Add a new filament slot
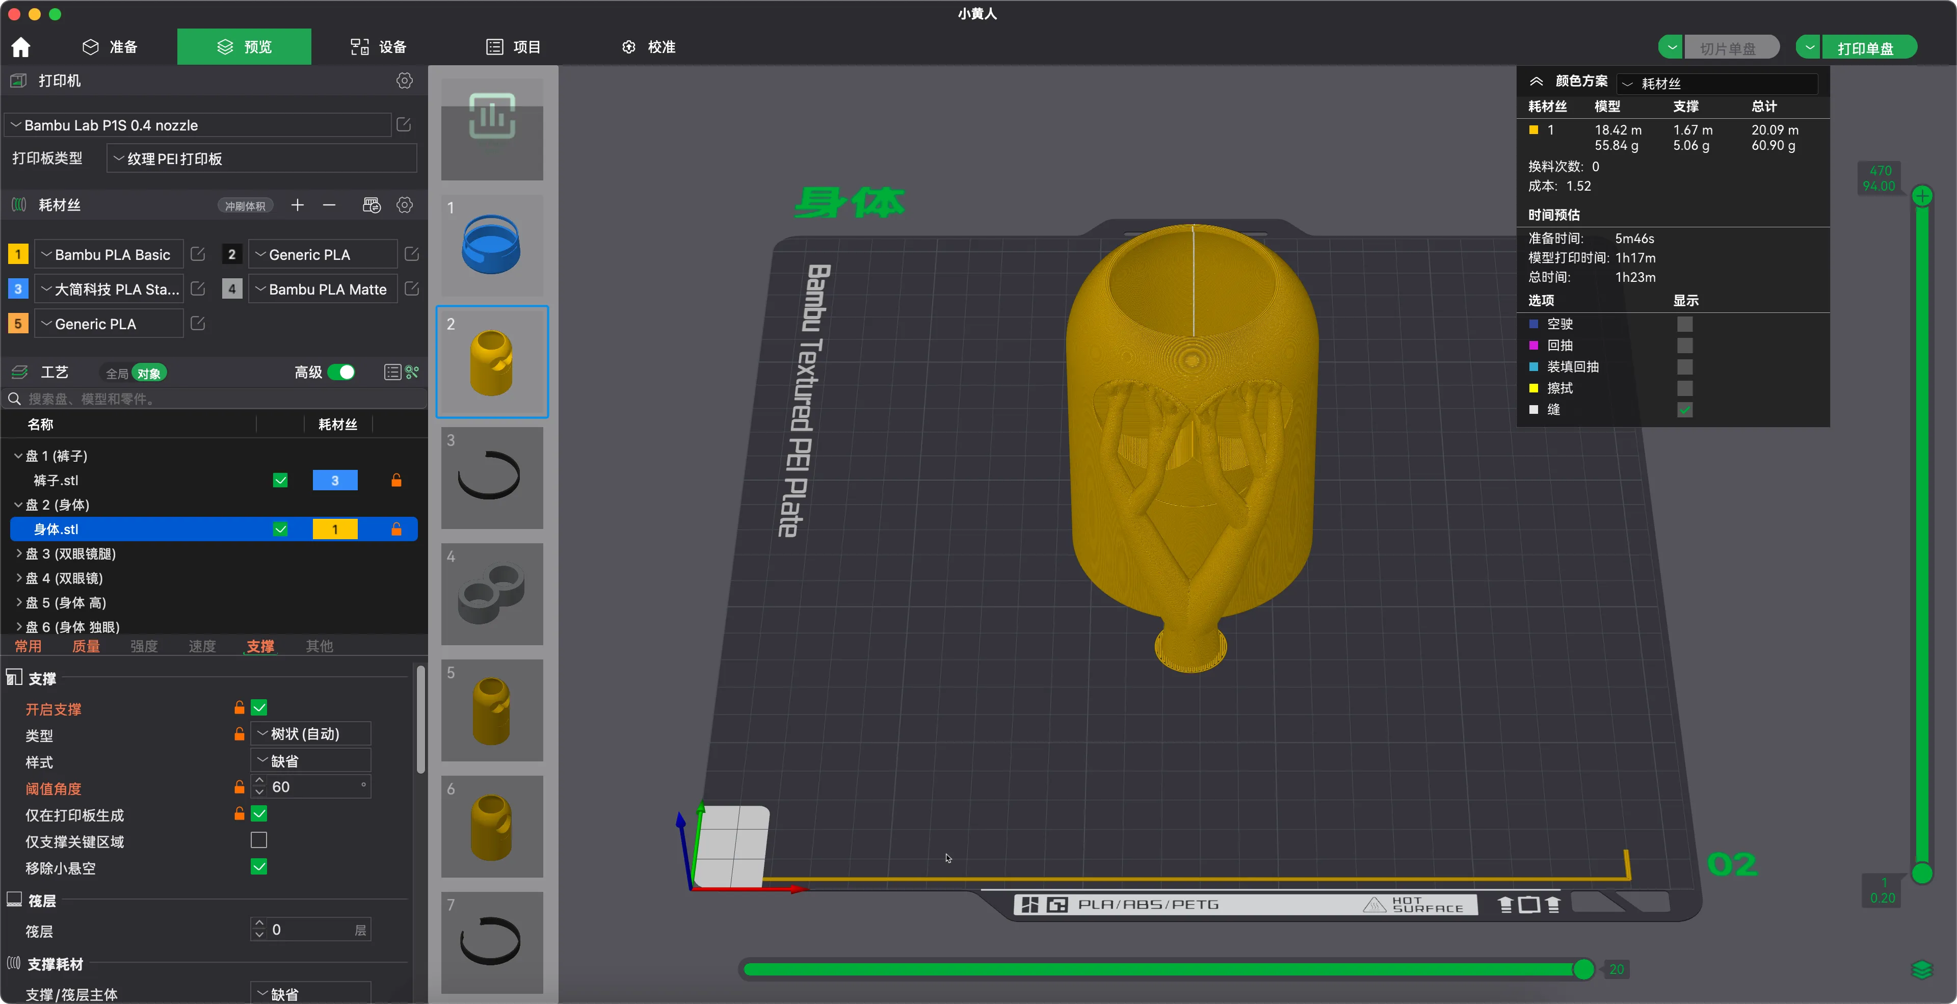 point(297,205)
